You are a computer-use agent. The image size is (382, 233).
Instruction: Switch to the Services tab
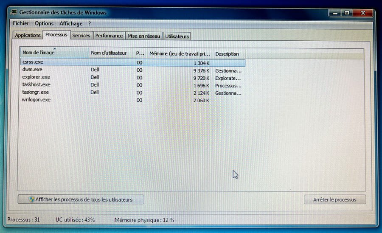(x=81, y=36)
